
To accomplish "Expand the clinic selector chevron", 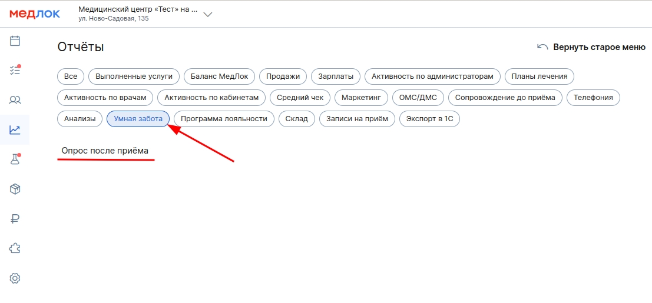I will (x=208, y=15).
